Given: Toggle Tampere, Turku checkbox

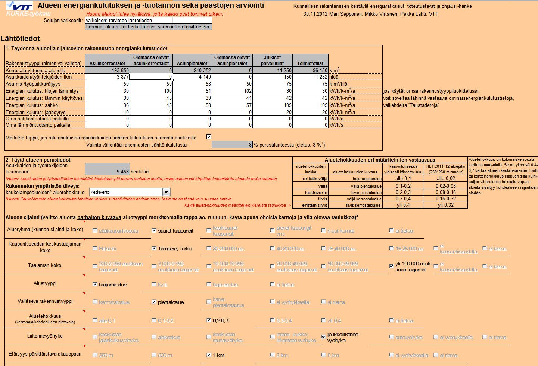Looking at the screenshot, I should point(154,248).
